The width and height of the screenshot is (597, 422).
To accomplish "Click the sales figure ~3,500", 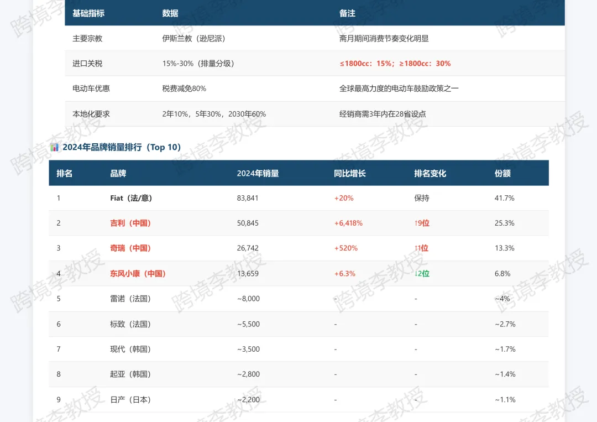I will tap(248, 349).
